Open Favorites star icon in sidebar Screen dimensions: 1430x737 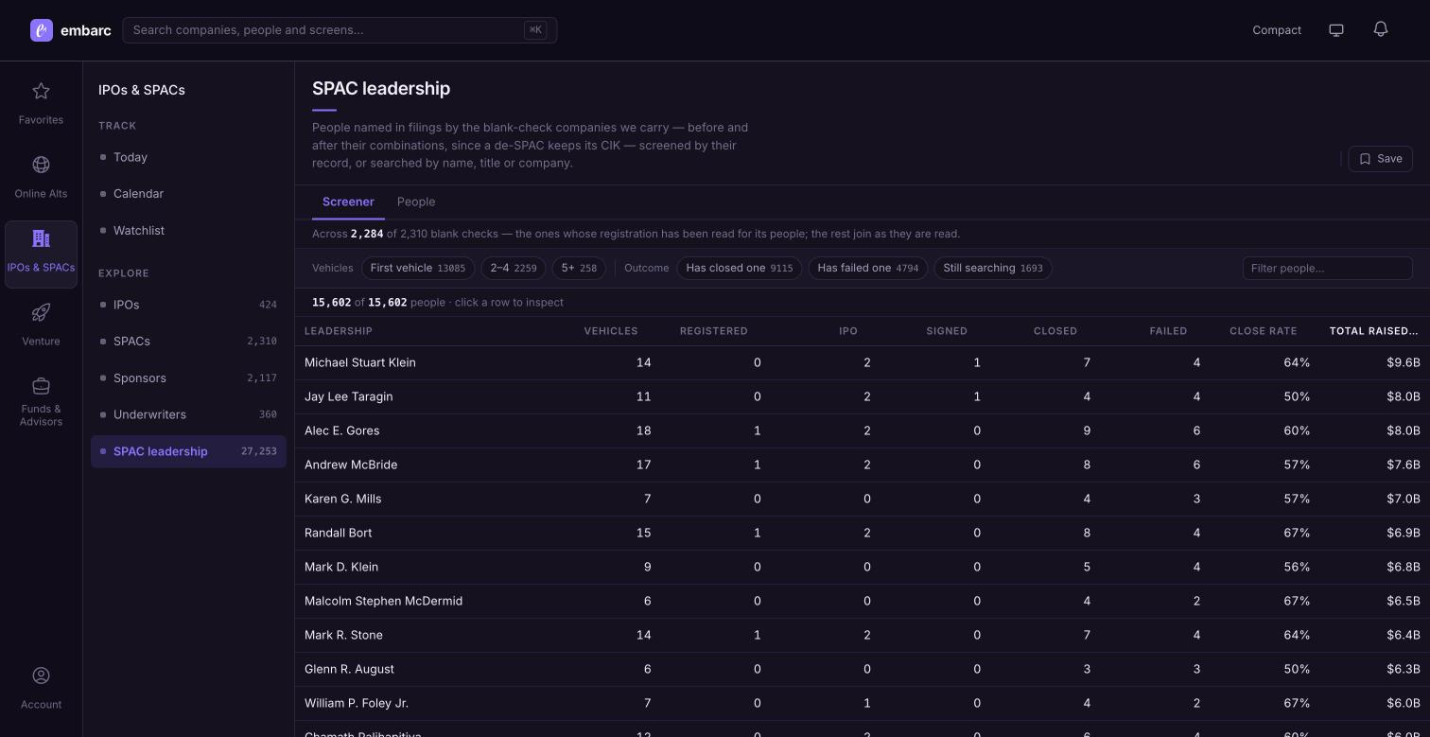click(x=41, y=92)
